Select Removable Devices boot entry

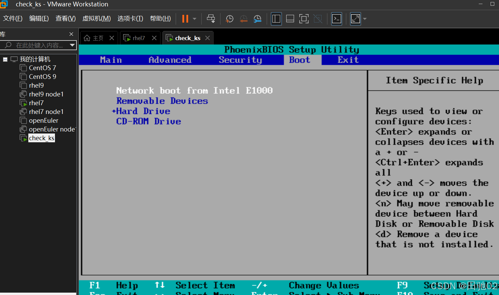(x=162, y=101)
